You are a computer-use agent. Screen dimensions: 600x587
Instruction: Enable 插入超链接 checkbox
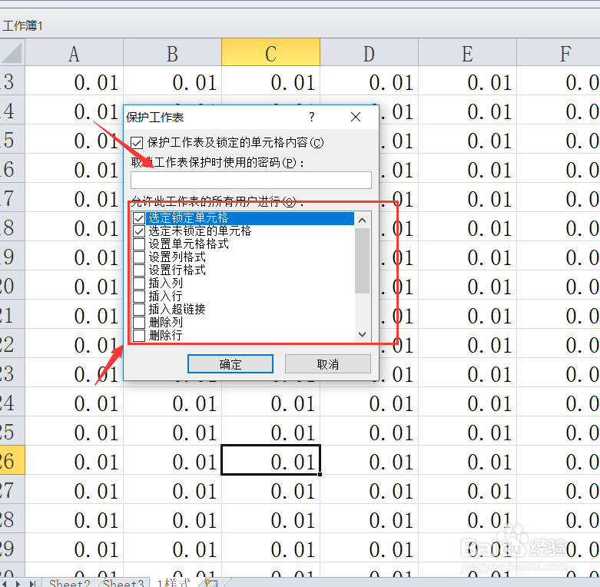(139, 309)
